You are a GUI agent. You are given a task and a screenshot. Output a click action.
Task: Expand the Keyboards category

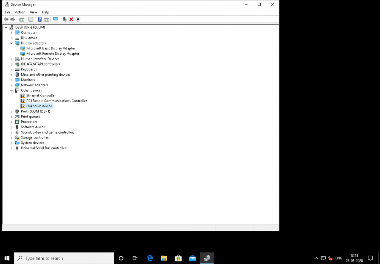(11, 69)
